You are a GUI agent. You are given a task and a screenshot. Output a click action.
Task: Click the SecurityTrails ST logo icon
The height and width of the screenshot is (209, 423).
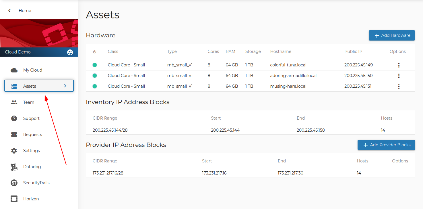tap(14, 183)
